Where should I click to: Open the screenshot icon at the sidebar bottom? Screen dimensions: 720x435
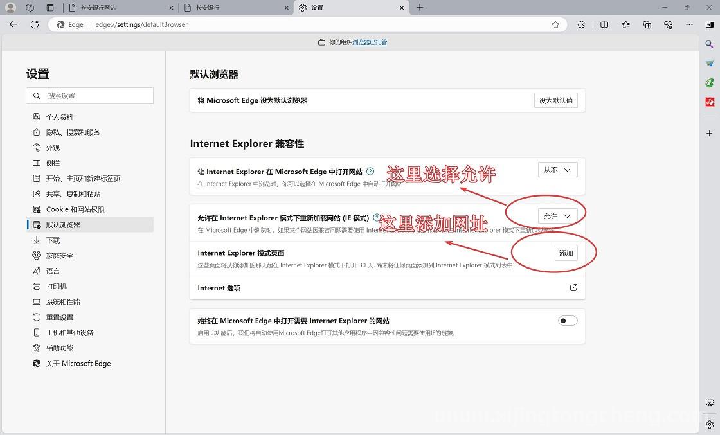point(710,403)
